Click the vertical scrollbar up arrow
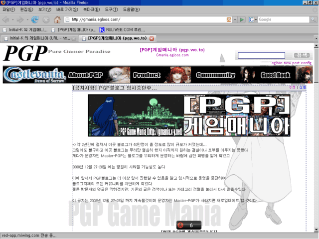The width and height of the screenshot is (319, 239). 316,46
